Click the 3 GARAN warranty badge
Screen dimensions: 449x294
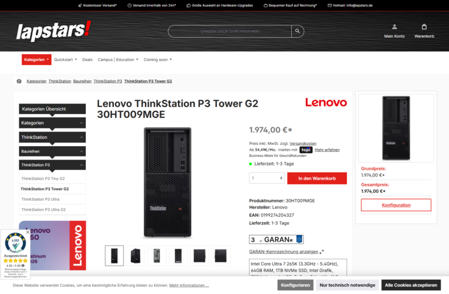tap(277, 239)
